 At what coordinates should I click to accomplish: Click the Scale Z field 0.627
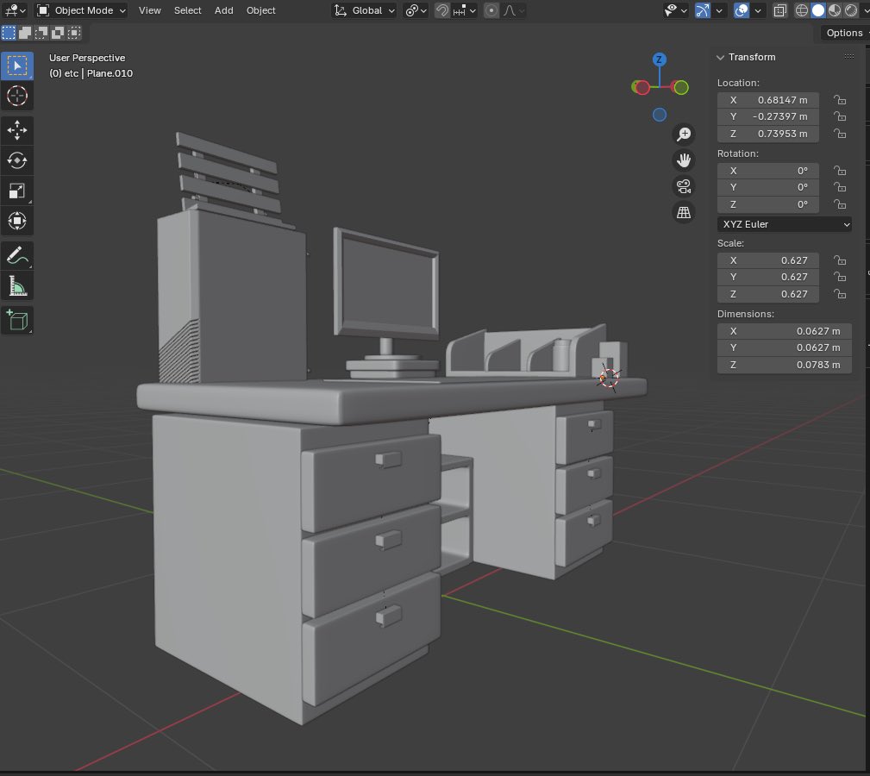[768, 294]
